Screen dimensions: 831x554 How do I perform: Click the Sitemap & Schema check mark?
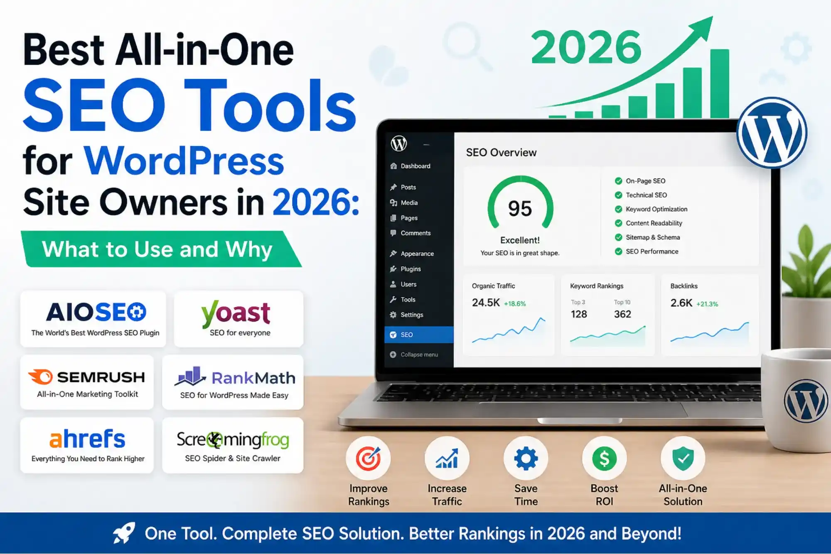click(x=618, y=237)
